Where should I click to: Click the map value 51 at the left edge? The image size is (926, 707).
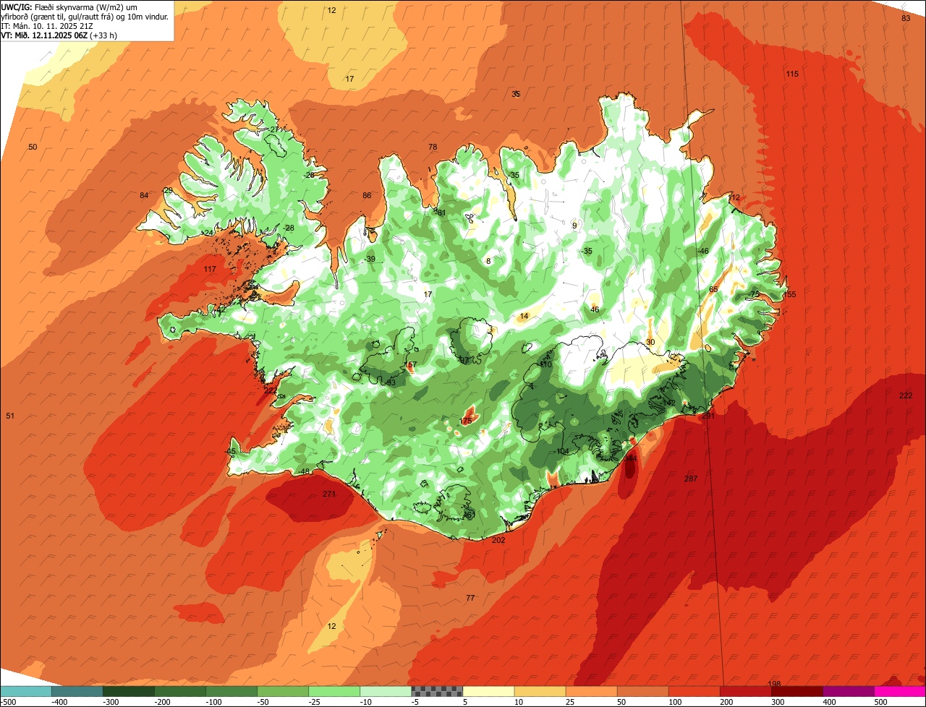10,416
